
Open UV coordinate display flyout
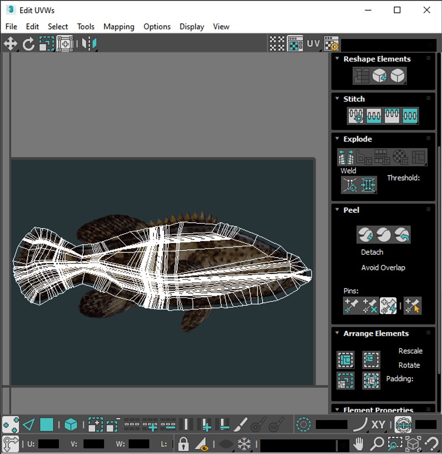click(313, 44)
